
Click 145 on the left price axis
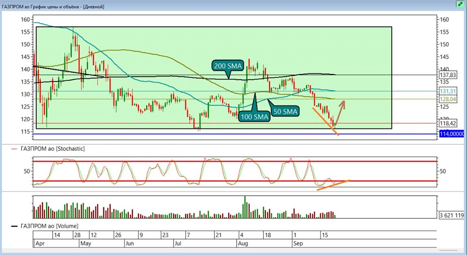coord(25,57)
